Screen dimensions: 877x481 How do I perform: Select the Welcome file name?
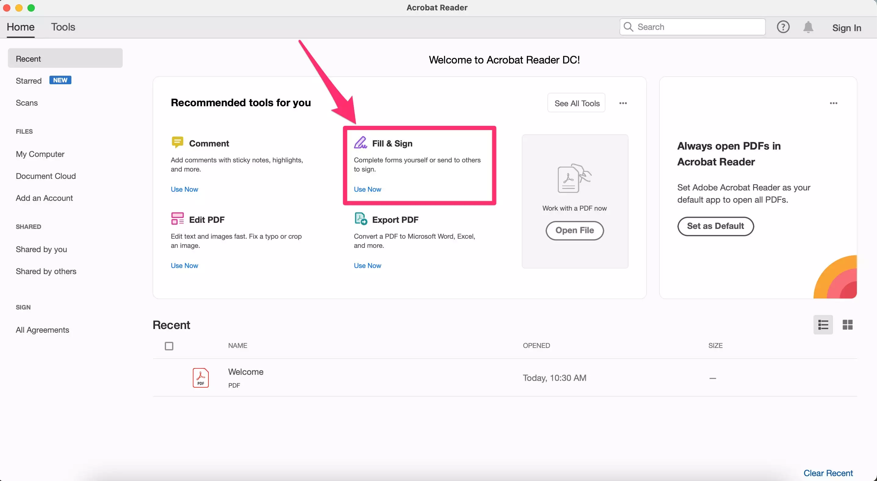point(246,372)
